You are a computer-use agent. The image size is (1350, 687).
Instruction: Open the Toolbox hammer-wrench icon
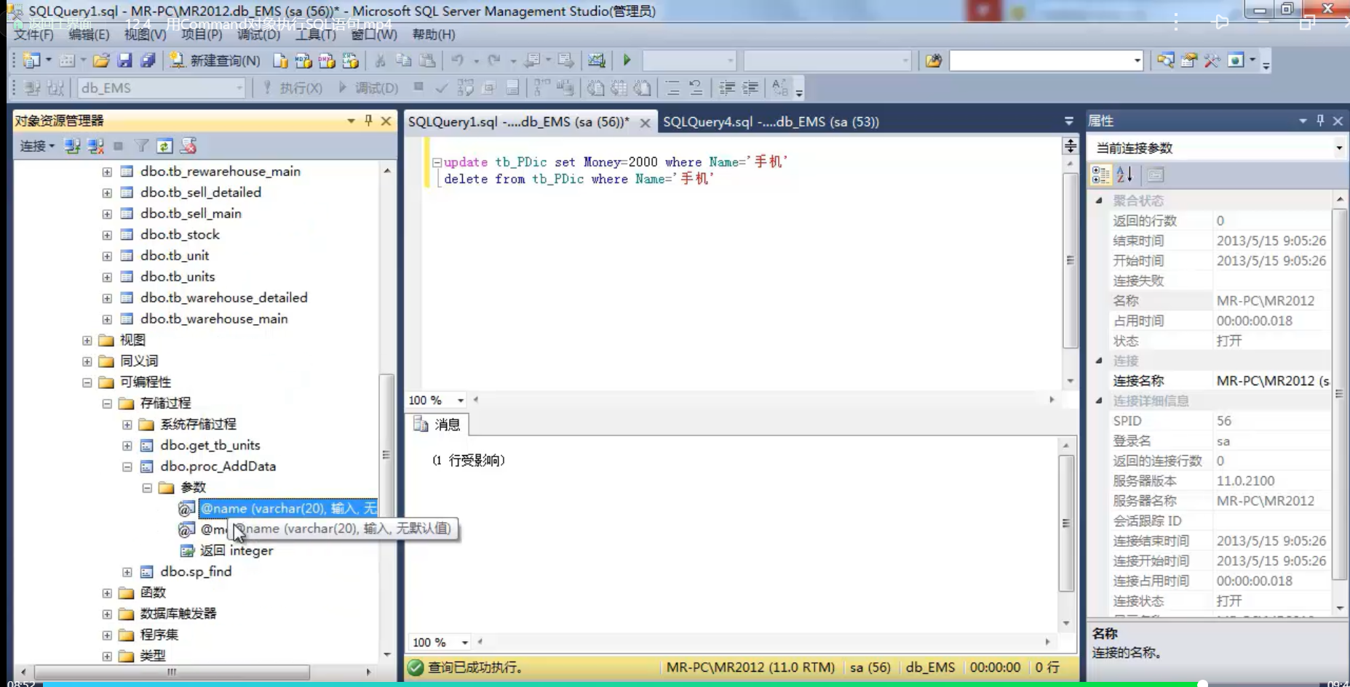[1212, 60]
